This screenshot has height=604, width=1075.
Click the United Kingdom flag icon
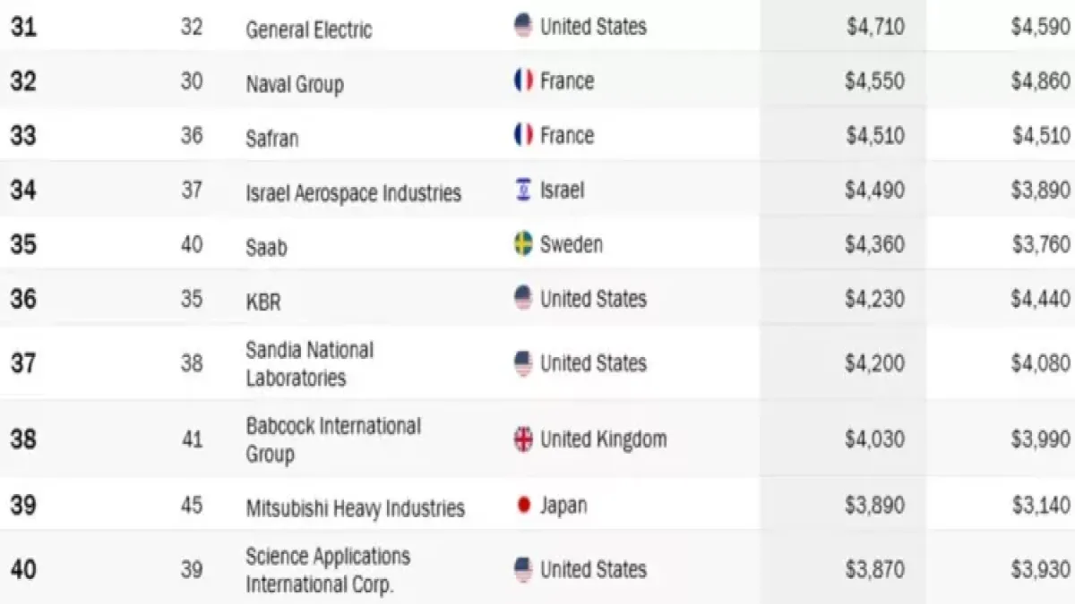[523, 439]
